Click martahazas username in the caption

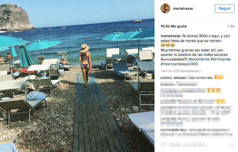[x=171, y=36]
